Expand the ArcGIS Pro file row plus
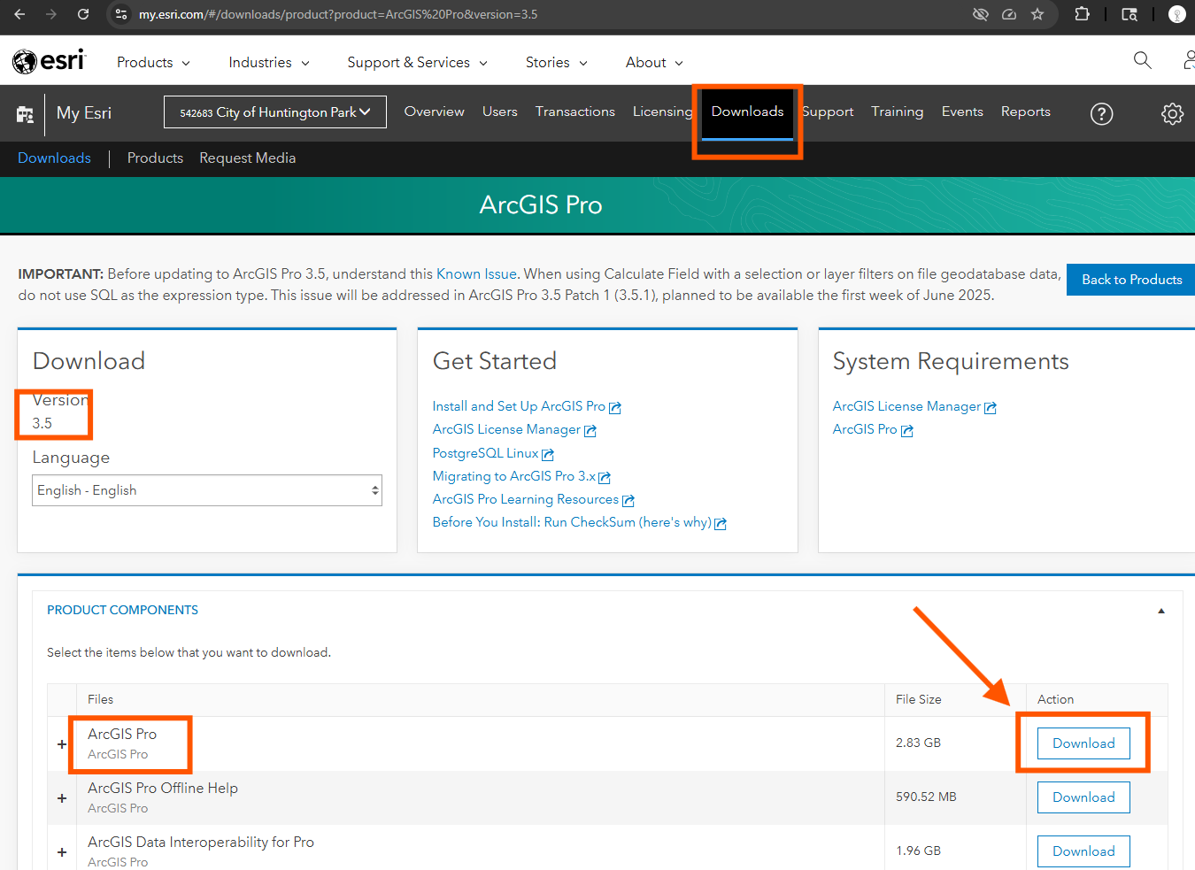The width and height of the screenshot is (1195, 870). [62, 744]
